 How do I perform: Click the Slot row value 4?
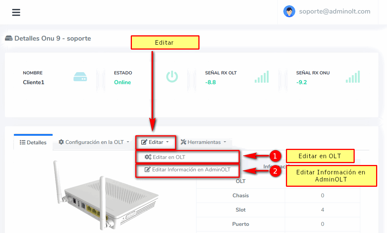point(322,210)
